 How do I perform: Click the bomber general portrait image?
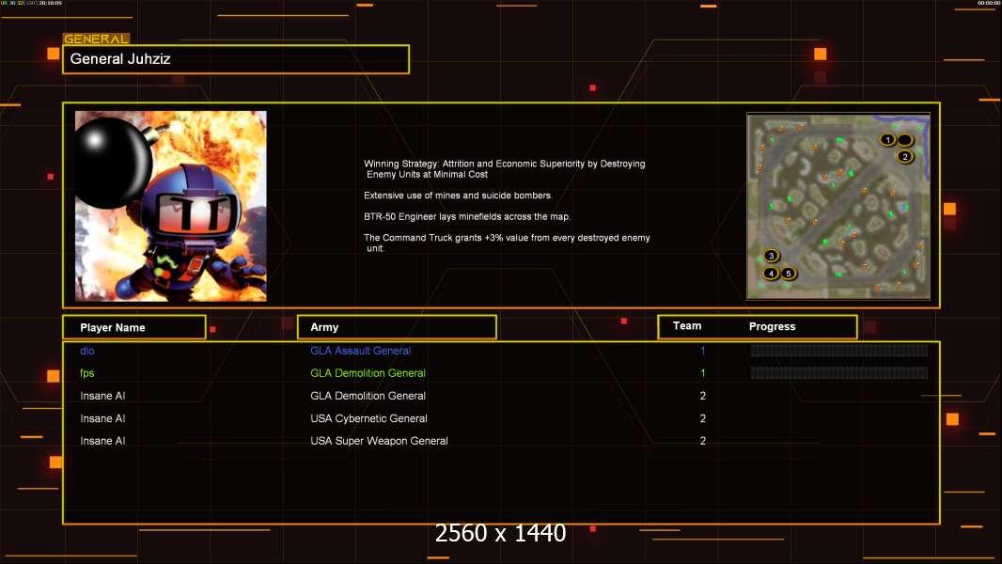click(x=171, y=206)
